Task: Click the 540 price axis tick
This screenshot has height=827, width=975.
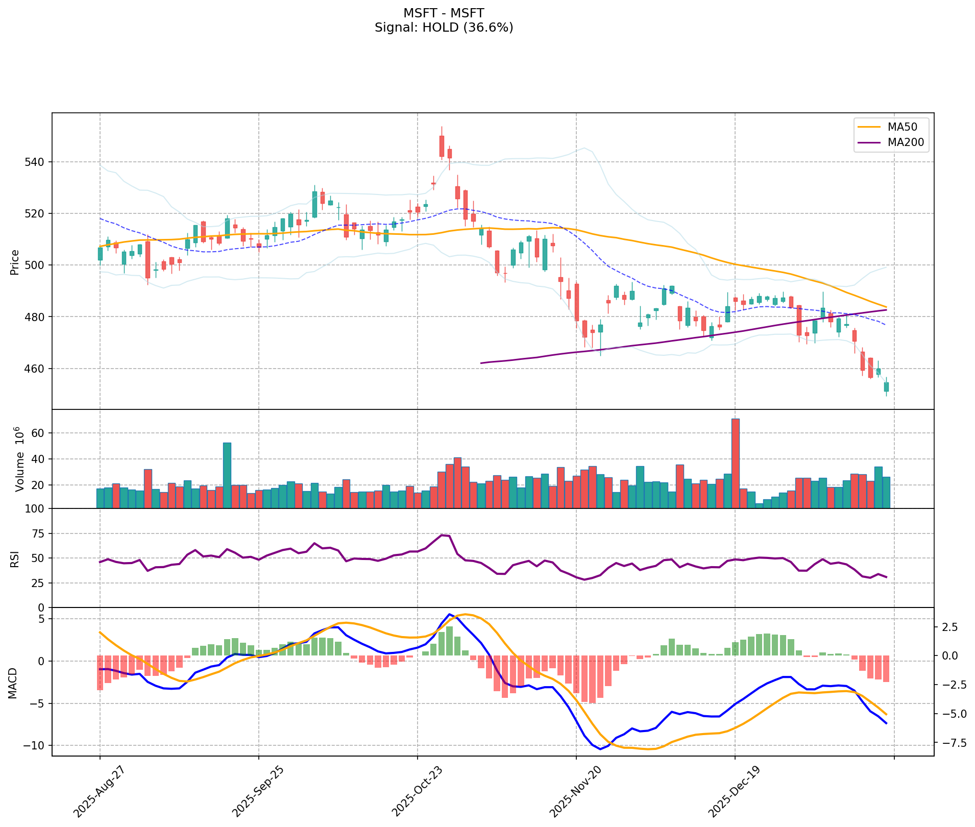Action: click(x=36, y=162)
